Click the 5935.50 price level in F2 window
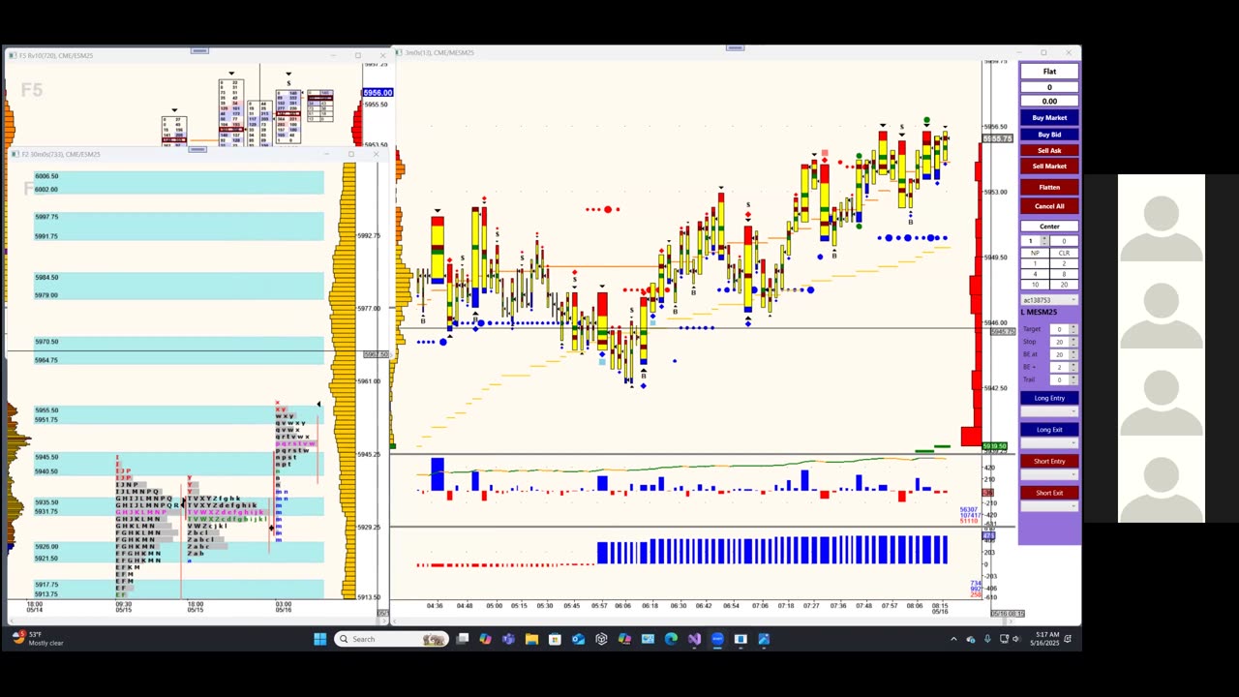This screenshot has width=1239, height=697. [46, 502]
